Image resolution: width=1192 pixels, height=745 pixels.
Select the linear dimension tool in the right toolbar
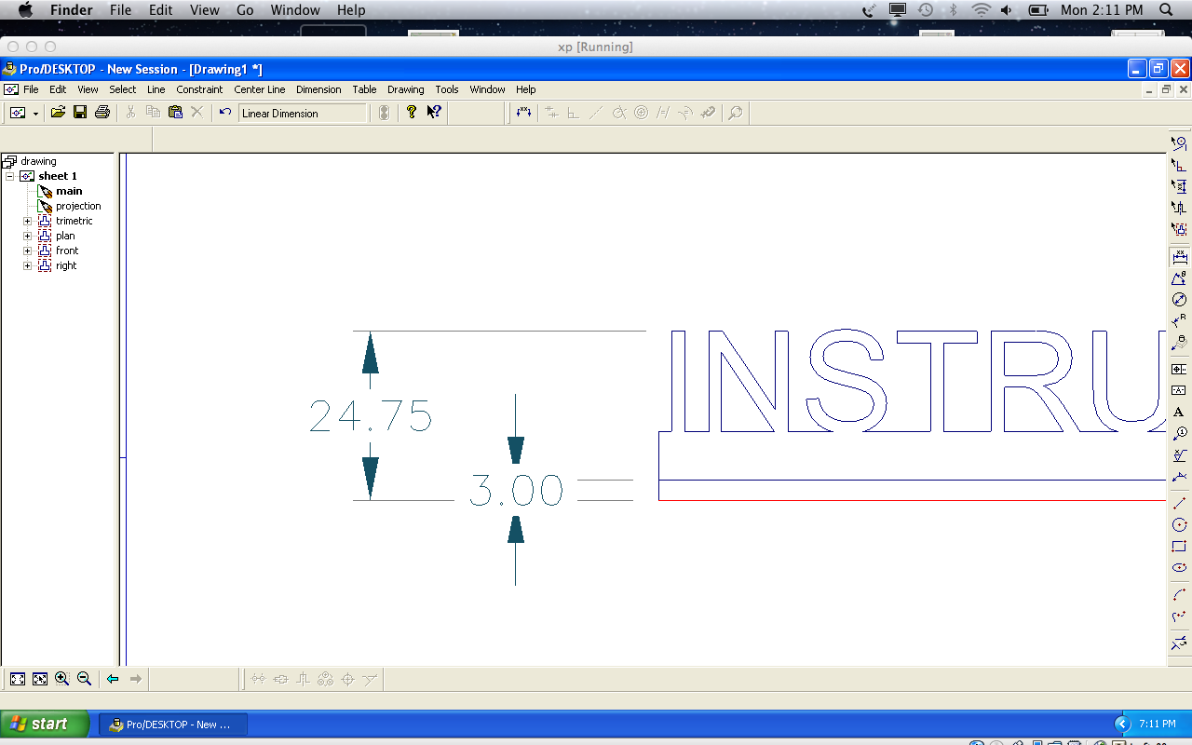click(x=1179, y=256)
